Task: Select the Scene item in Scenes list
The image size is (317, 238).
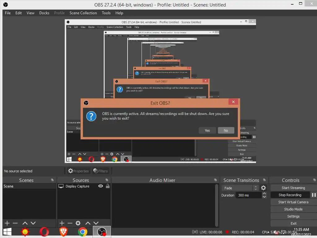Action: coord(29,186)
